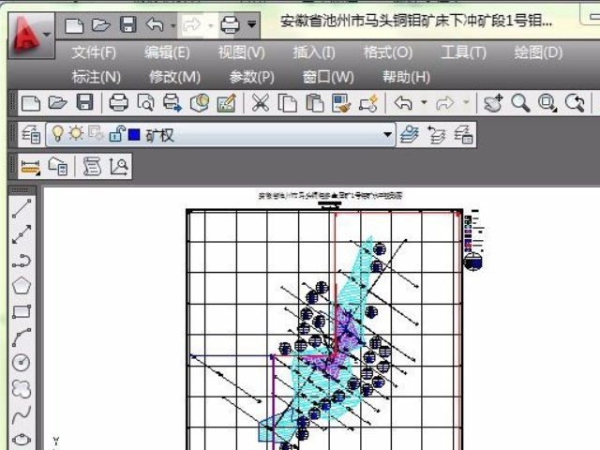Click the Cut scissors icon
Image resolution: width=600 pixels, height=450 pixels.
[261, 103]
